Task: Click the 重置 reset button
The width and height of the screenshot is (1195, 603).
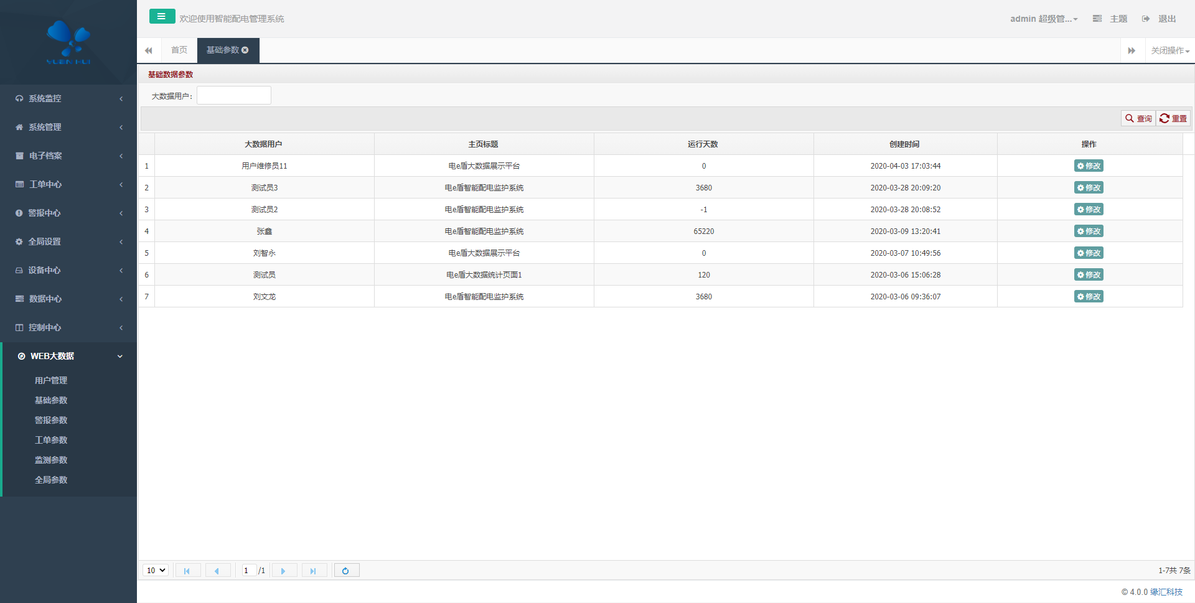Action: click(x=1173, y=118)
